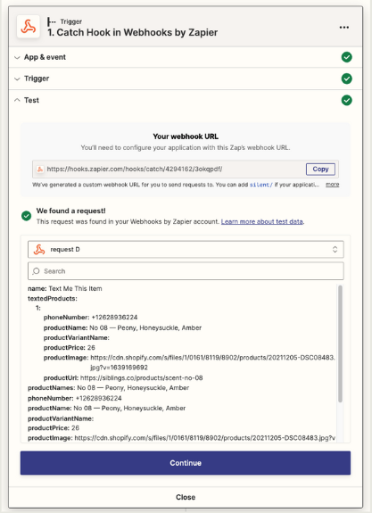372x513 pixels.
Task: Click the 'We found a request' checkmark icon
Action: tap(26, 216)
